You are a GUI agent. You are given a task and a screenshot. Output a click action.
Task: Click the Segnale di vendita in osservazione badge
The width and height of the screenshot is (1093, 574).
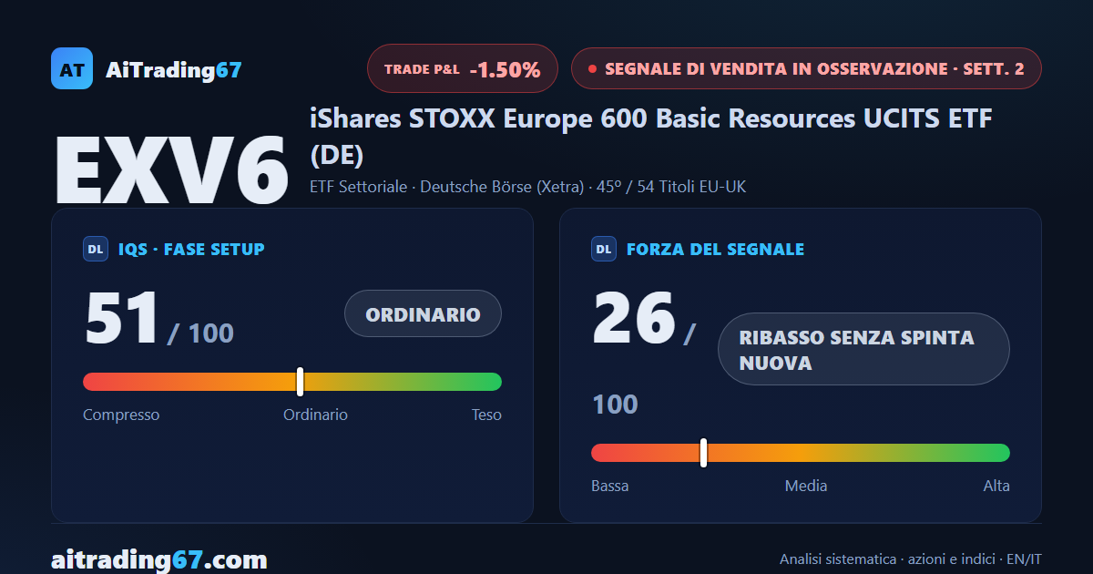pos(806,68)
